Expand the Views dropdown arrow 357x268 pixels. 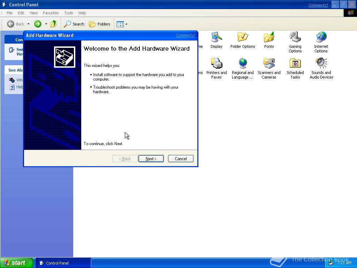click(x=126, y=24)
